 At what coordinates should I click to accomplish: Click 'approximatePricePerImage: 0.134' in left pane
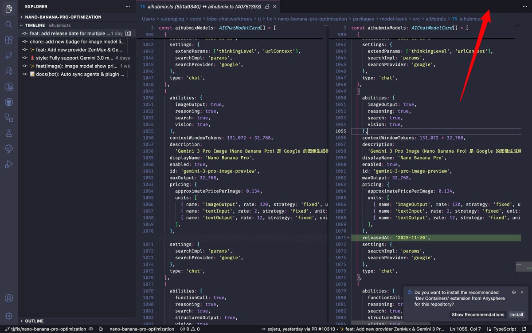[x=219, y=191]
